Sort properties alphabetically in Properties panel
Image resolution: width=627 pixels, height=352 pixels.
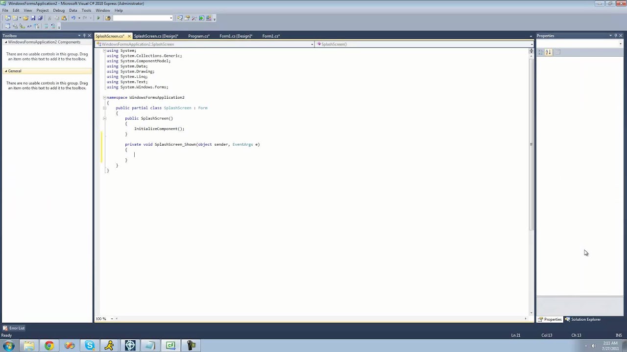tap(548, 52)
